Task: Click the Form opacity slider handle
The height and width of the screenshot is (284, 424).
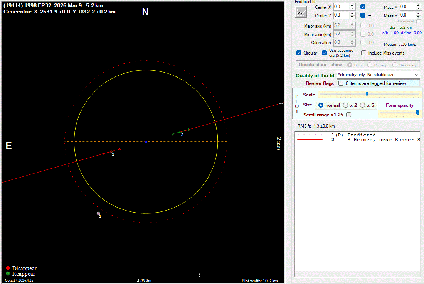Action: (x=417, y=112)
